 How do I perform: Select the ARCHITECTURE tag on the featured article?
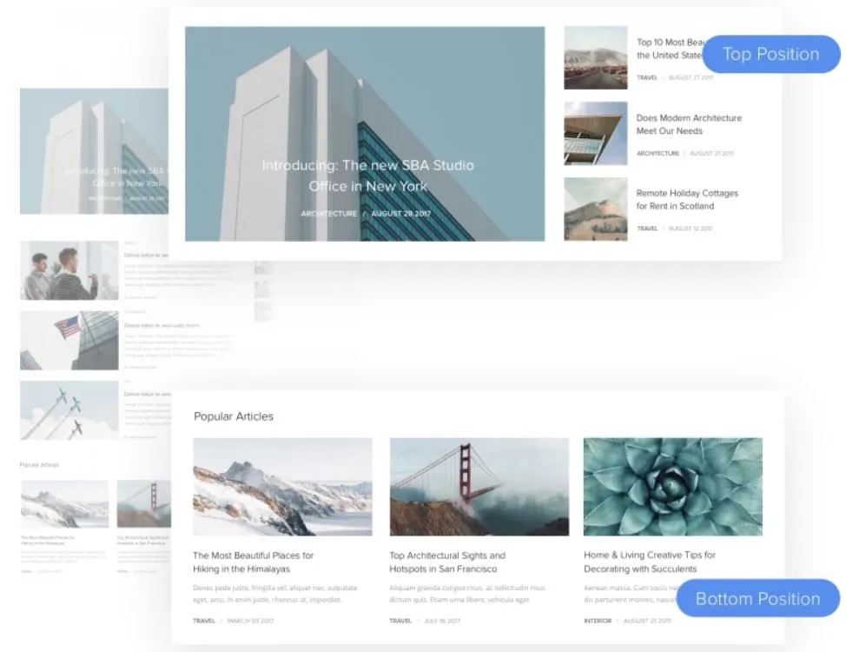pos(328,212)
